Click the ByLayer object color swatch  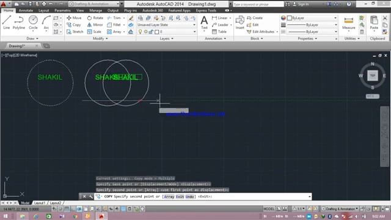pos(289,18)
